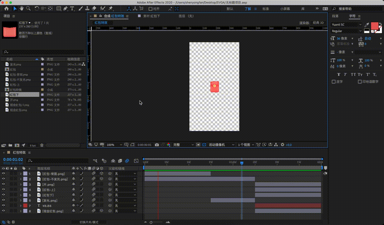Select the Pen tool in toolbar

(66, 8)
